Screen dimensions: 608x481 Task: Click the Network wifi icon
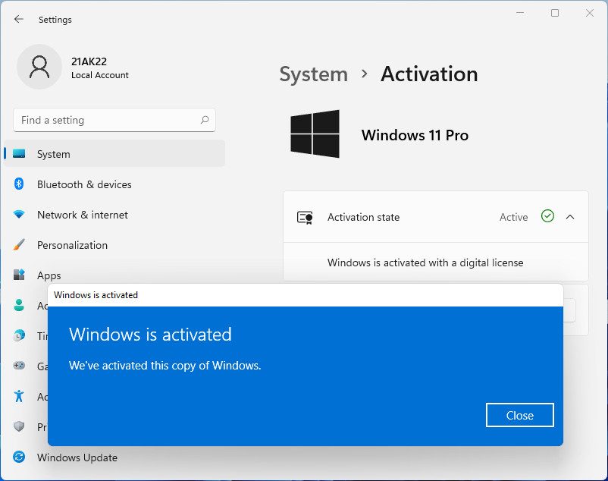(x=19, y=214)
